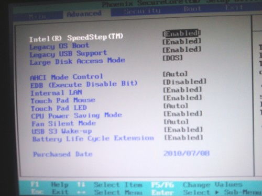Open the Security tab
262x196 pixels.
click(142, 11)
